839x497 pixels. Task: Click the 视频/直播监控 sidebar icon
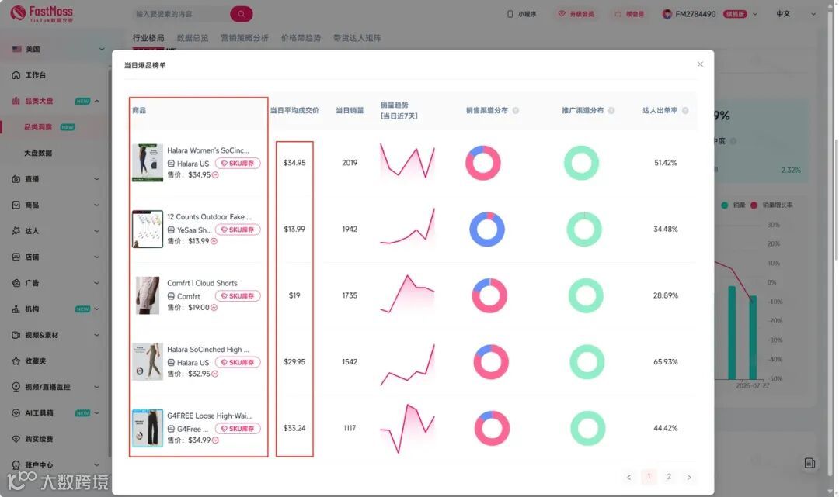16,387
